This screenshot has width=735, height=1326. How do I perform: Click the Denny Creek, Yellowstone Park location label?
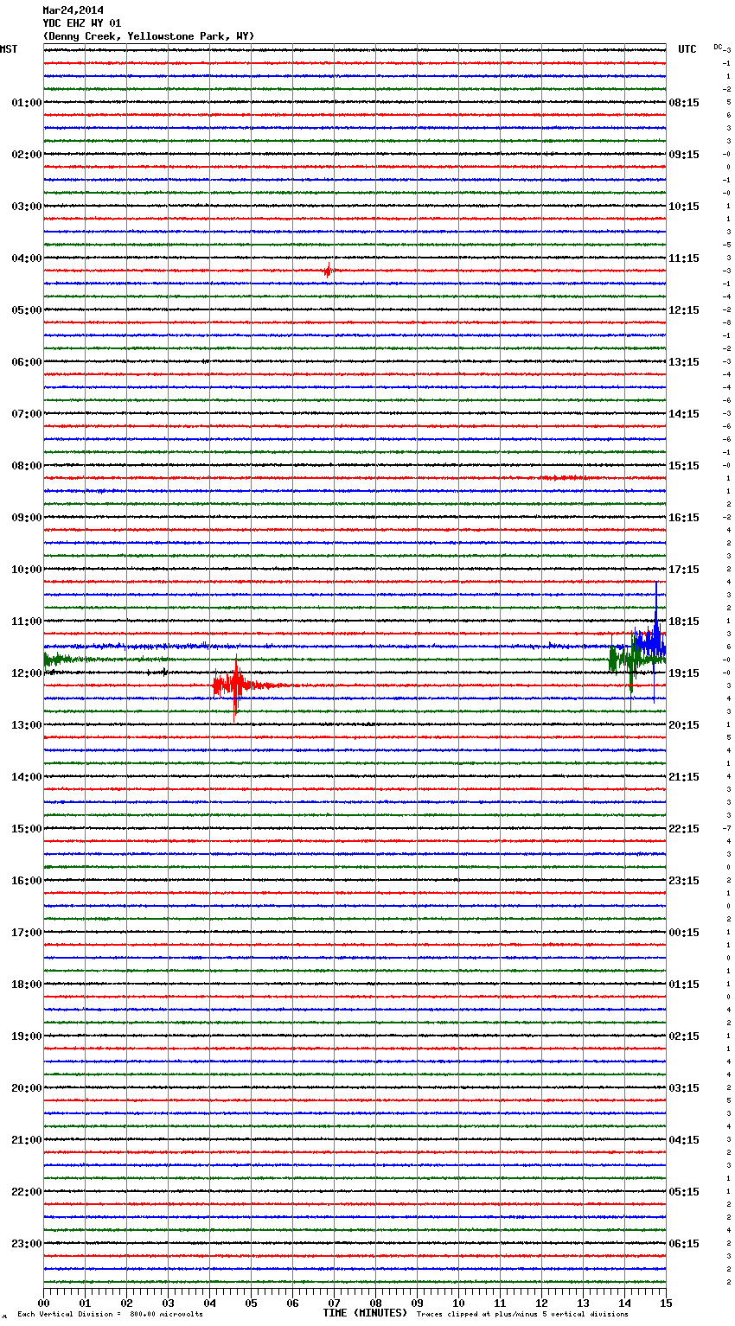(148, 36)
